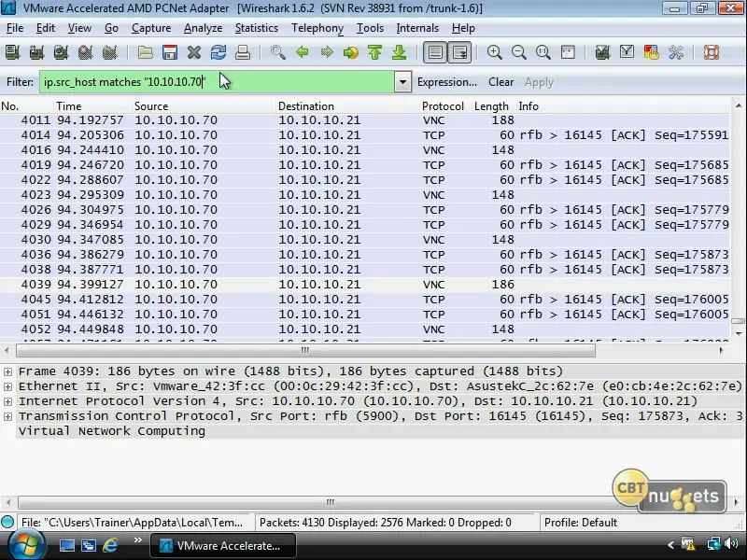The width and height of the screenshot is (747, 560).
Task: Reload this capture file
Action: click(218, 52)
